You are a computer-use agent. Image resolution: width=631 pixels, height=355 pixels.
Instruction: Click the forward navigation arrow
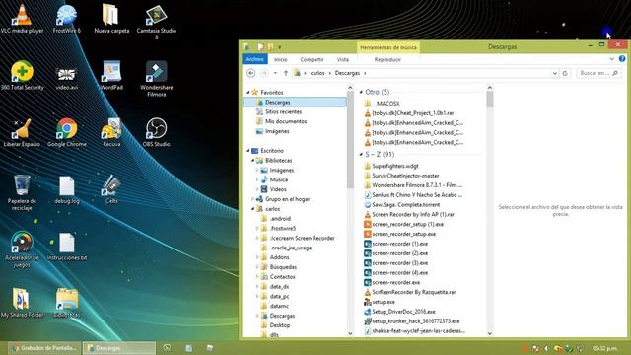click(x=264, y=73)
